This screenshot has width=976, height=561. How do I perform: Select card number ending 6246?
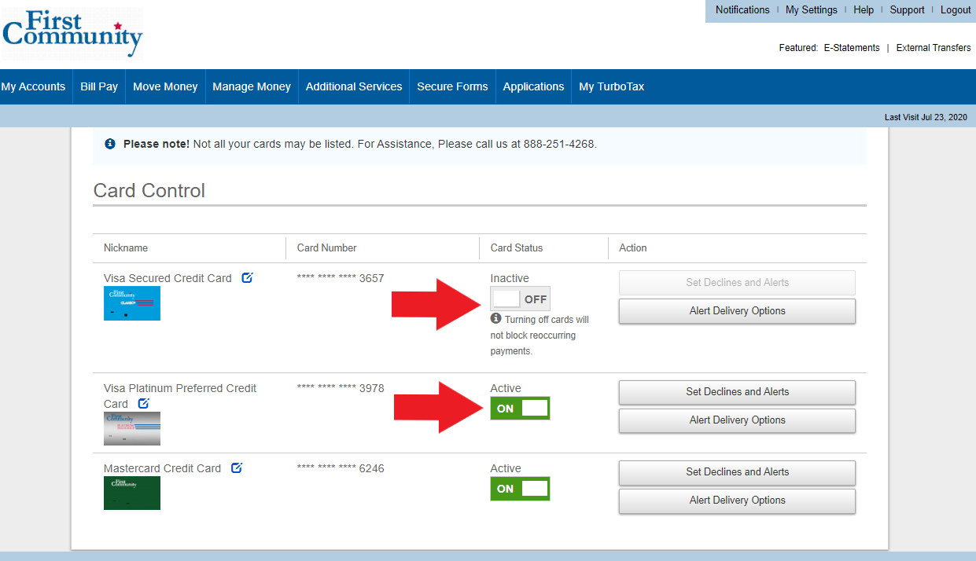(341, 468)
